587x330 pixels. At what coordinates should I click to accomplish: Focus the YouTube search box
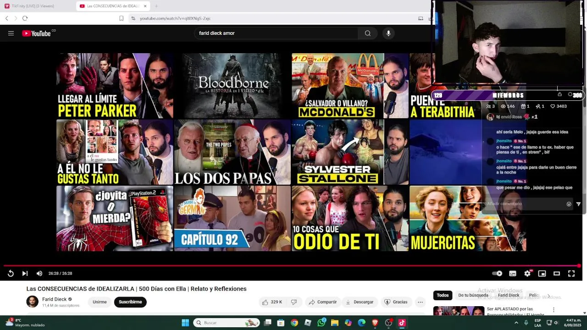tap(276, 33)
